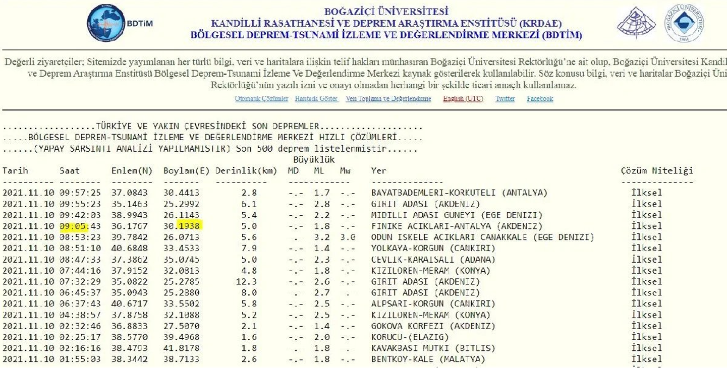Click latitude 38.5770 value
Image resolution: width=727 pixels, height=369 pixels.
[x=129, y=337]
